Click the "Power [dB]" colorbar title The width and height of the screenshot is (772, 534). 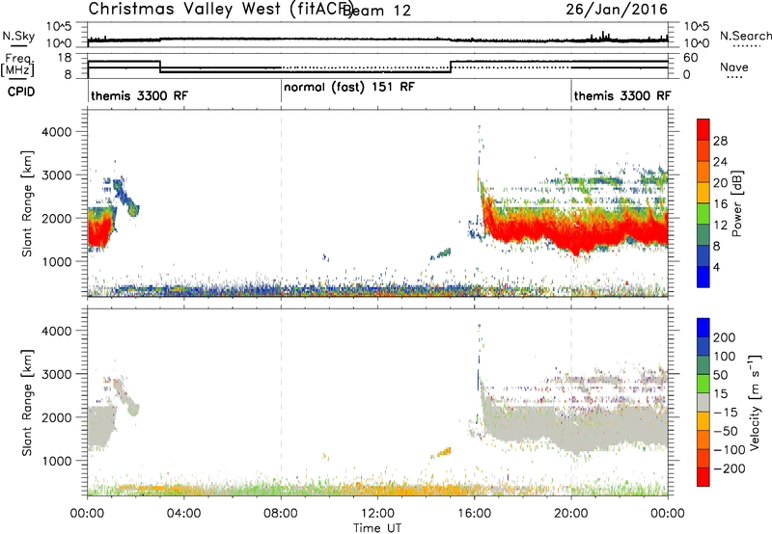point(736,203)
